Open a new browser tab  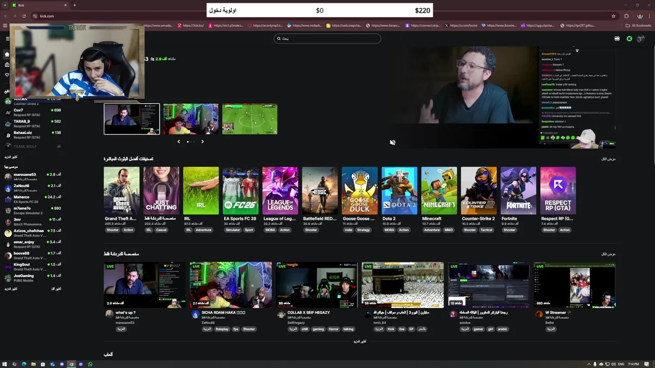[x=75, y=5]
